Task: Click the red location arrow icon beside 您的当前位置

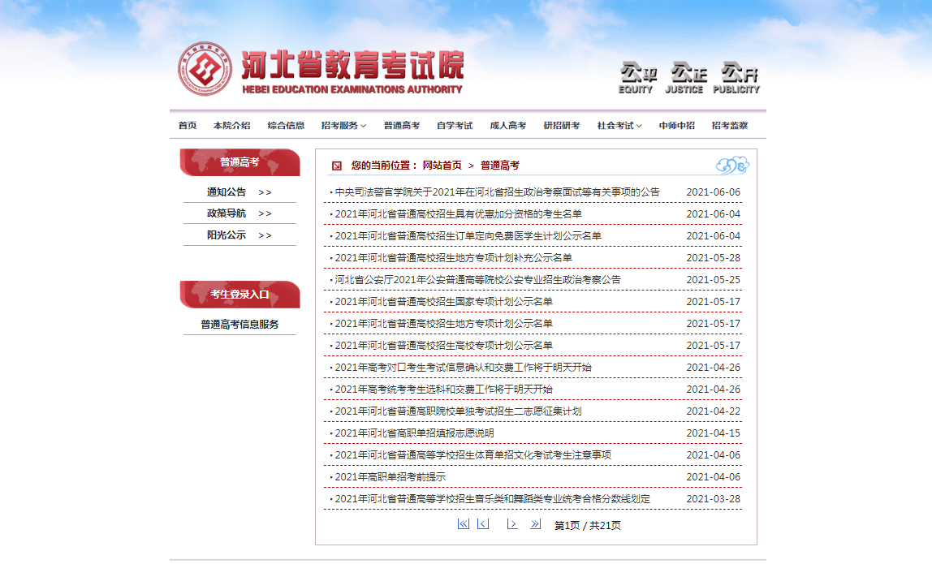Action: 336,166
